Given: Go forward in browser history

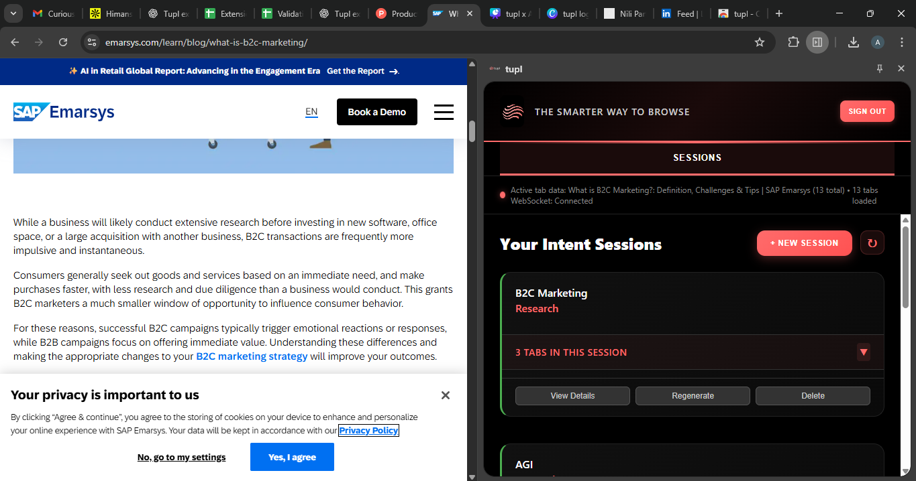Looking at the screenshot, I should [x=39, y=42].
